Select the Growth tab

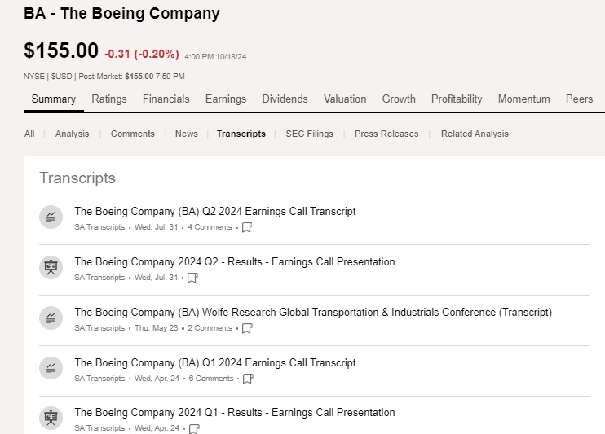pyautogui.click(x=399, y=99)
